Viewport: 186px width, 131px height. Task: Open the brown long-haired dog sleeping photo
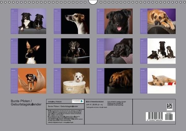pyautogui.click(x=118, y=81)
